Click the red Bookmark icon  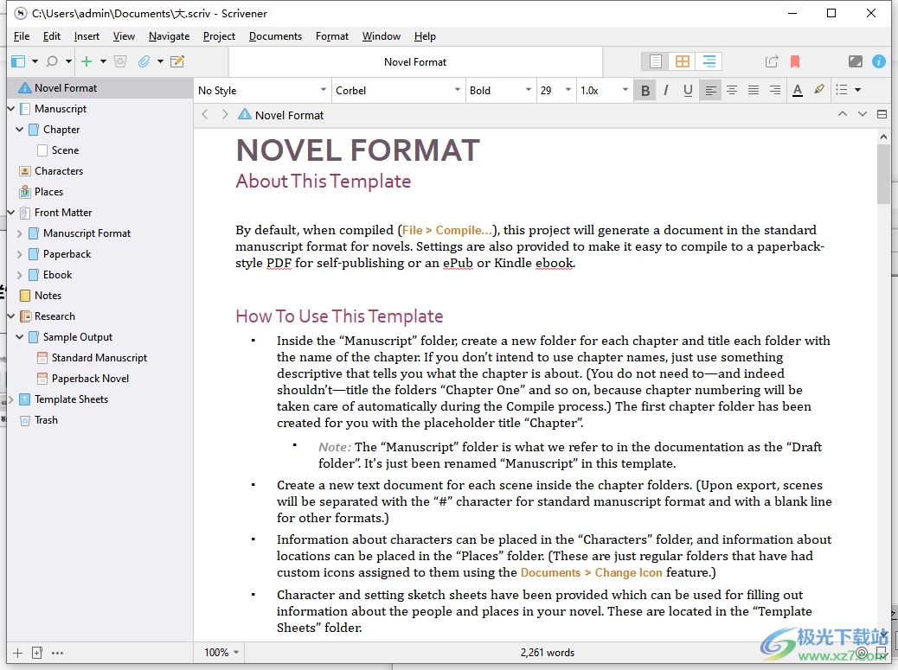click(x=795, y=61)
